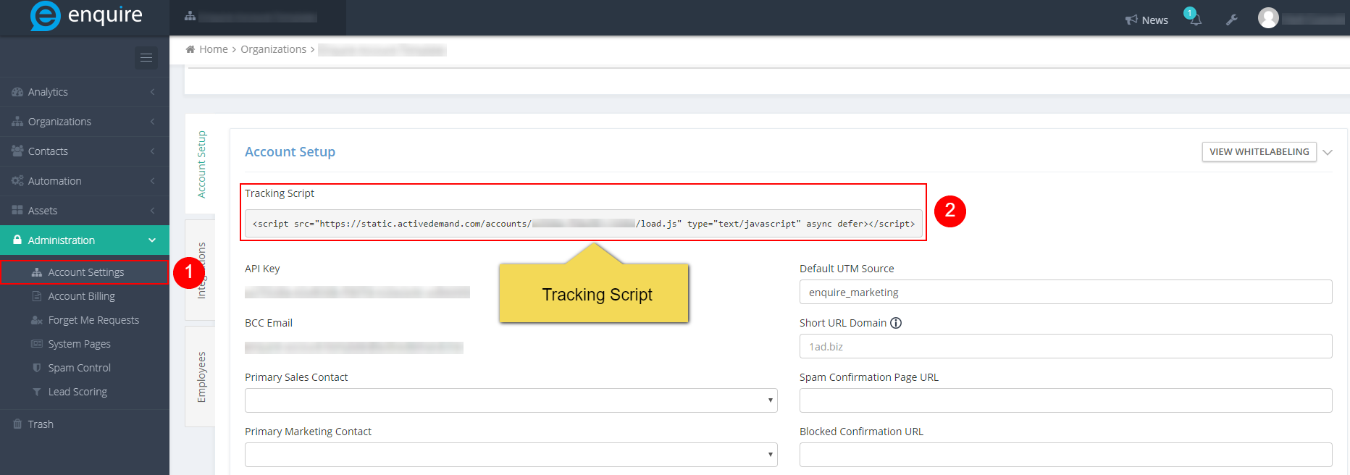Click the Analytics sidebar icon

pyautogui.click(x=17, y=92)
